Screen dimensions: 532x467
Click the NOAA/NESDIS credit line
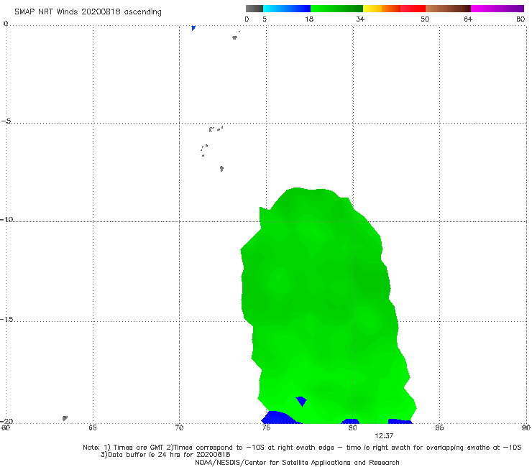(297, 463)
